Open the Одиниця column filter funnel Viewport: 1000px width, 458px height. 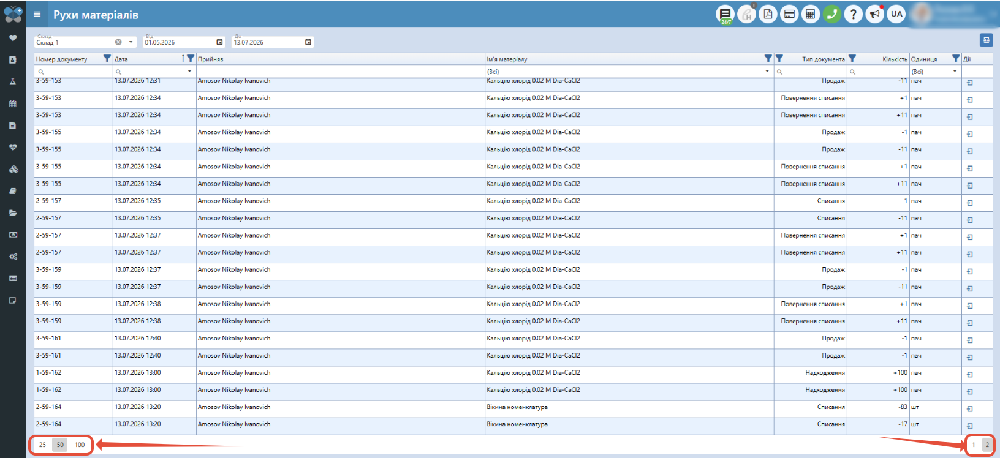point(956,59)
